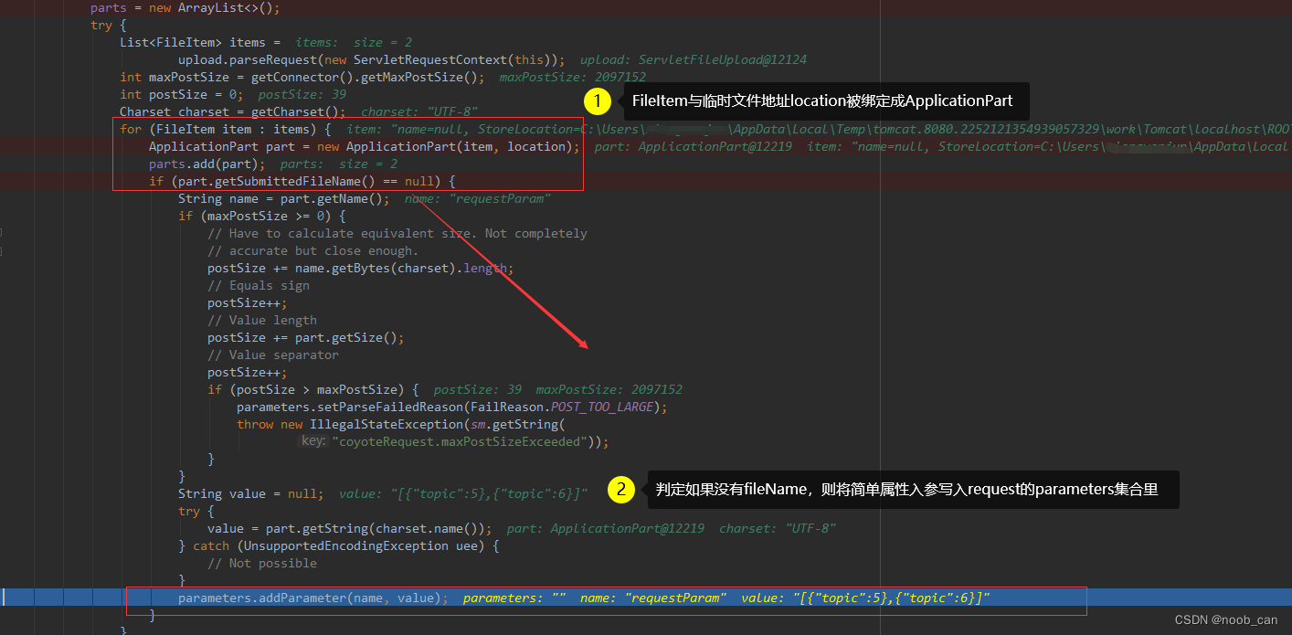Click 'if (maxPostSize >= 0) {' condition
Screen dimensions: 1292x635
(262, 216)
